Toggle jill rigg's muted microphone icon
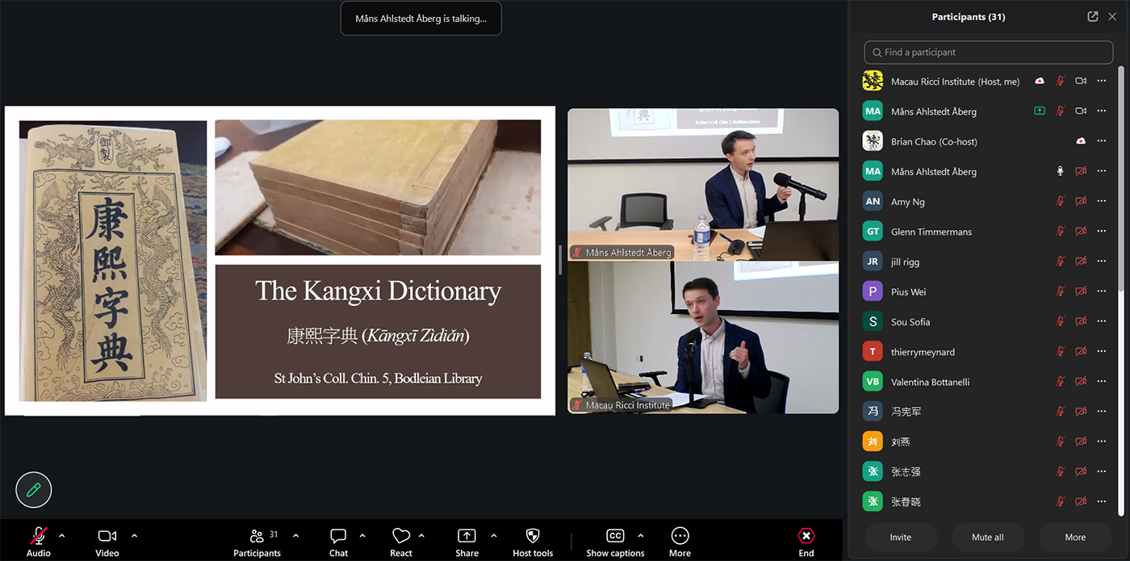 (1061, 262)
